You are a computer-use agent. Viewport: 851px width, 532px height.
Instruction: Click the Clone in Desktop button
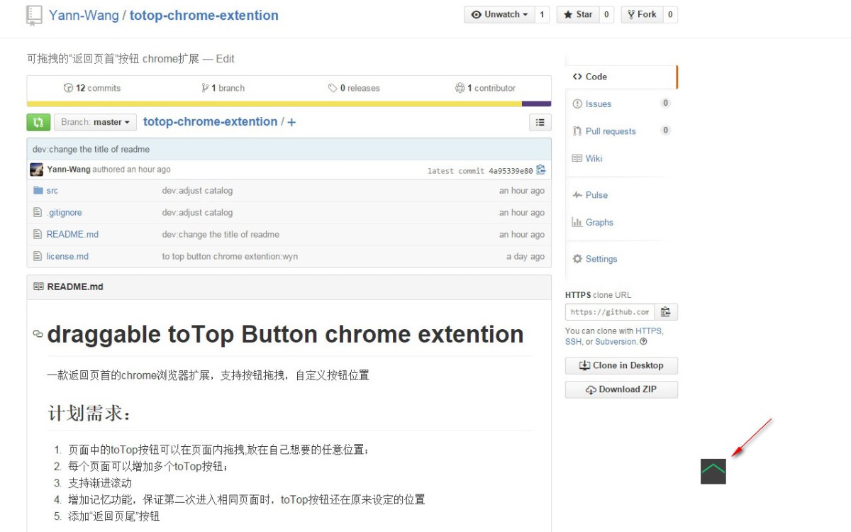621,365
